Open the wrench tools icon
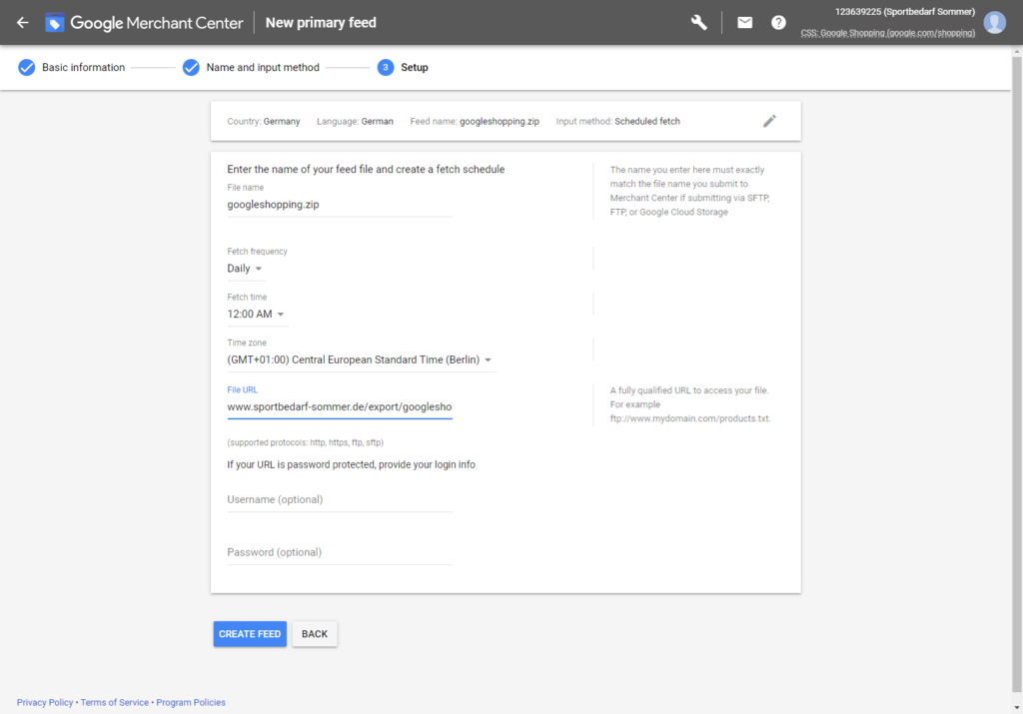1023x714 pixels. [x=699, y=22]
